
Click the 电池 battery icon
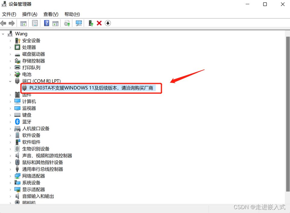click(x=17, y=74)
